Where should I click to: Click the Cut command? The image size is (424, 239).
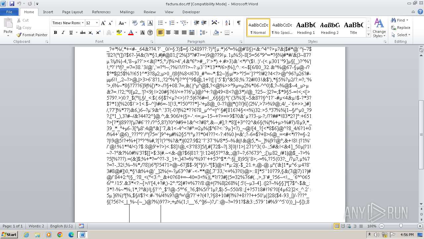click(x=23, y=20)
